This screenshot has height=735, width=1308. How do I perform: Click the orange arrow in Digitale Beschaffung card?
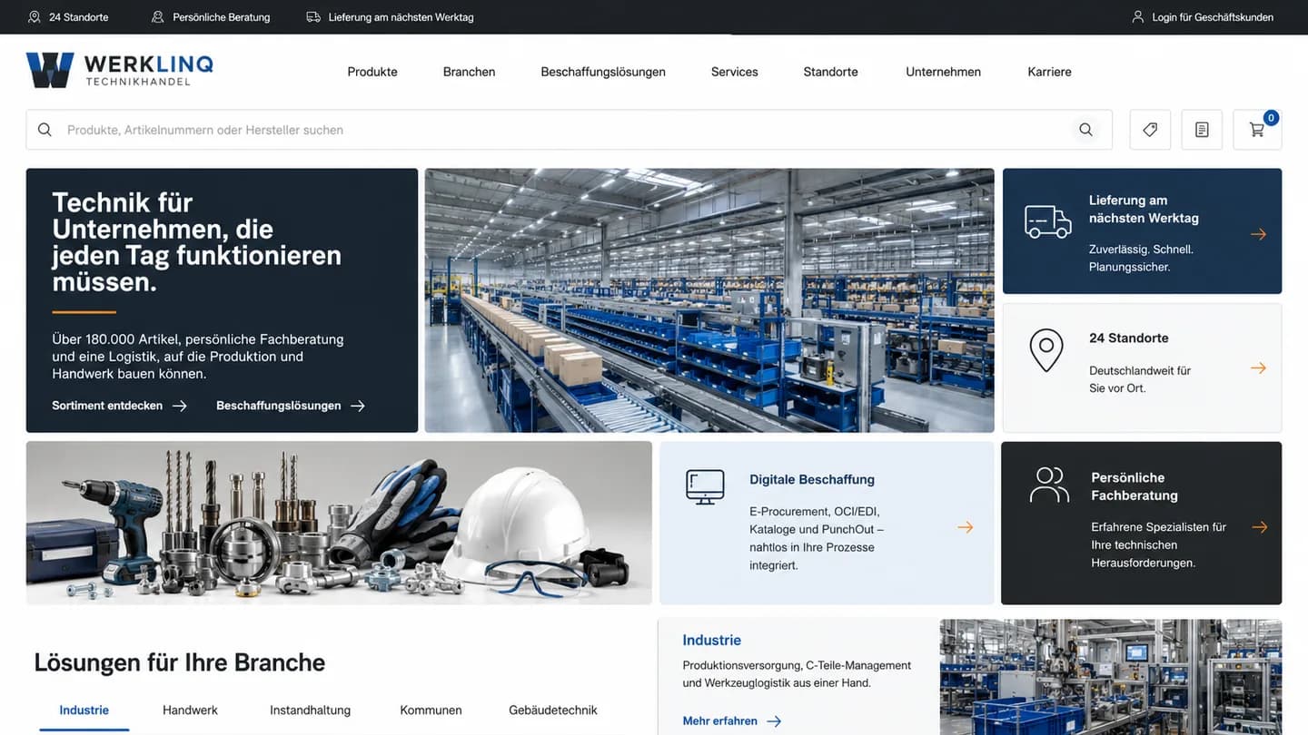[965, 527]
